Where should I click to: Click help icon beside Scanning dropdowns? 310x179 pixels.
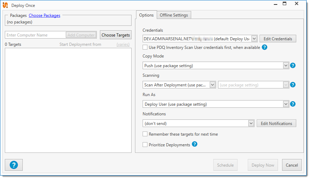pyautogui.click(x=293, y=85)
